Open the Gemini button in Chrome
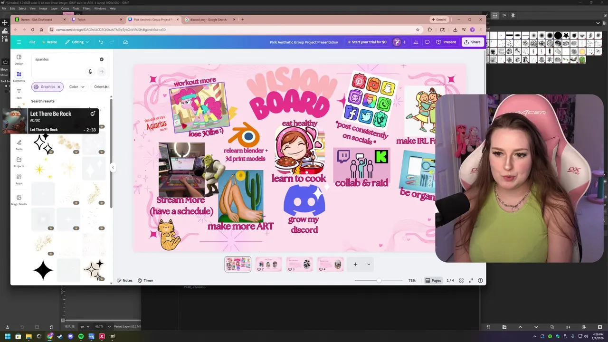Viewport: 608px width, 342px height. point(439,19)
